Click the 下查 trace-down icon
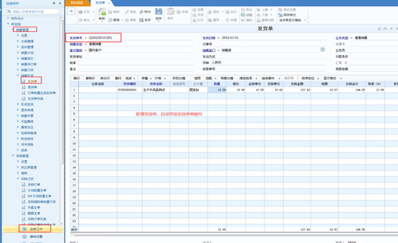The image size is (398, 243). point(258,15)
